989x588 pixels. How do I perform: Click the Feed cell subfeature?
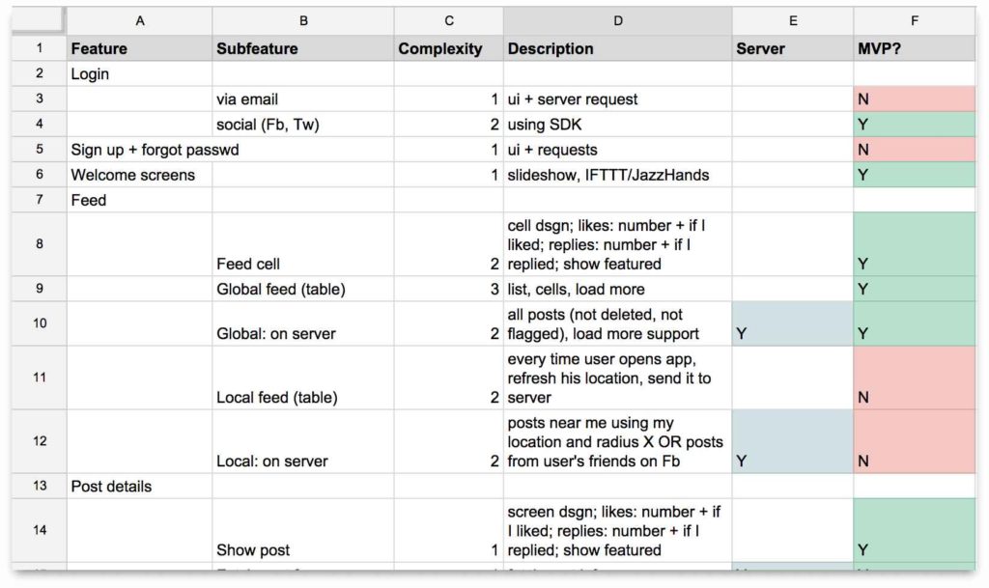(302, 253)
